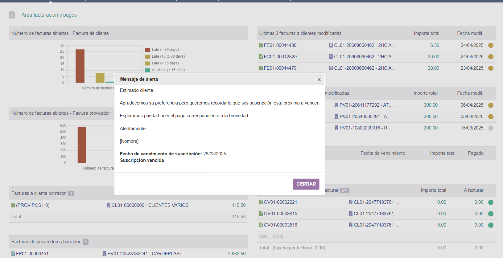
Task: Click the credit note icon beside FC01-00012829
Action: click(x=261, y=57)
